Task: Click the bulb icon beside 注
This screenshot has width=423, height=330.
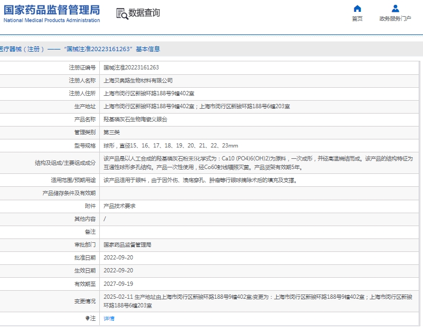Action: [x=87, y=319]
